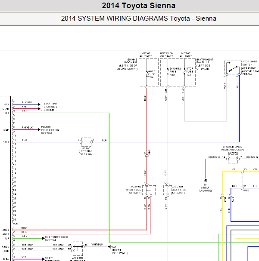Click the "INSTRUMENT PANEL J/B" label
This screenshot has height=261, width=259.
tap(205, 64)
